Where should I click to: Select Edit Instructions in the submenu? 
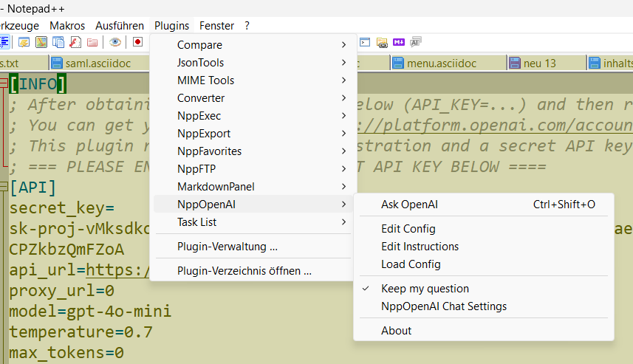tap(484, 247)
